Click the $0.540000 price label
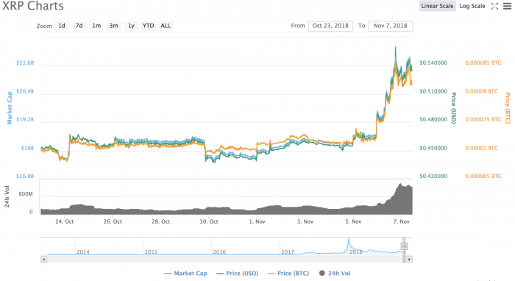 click(433, 63)
